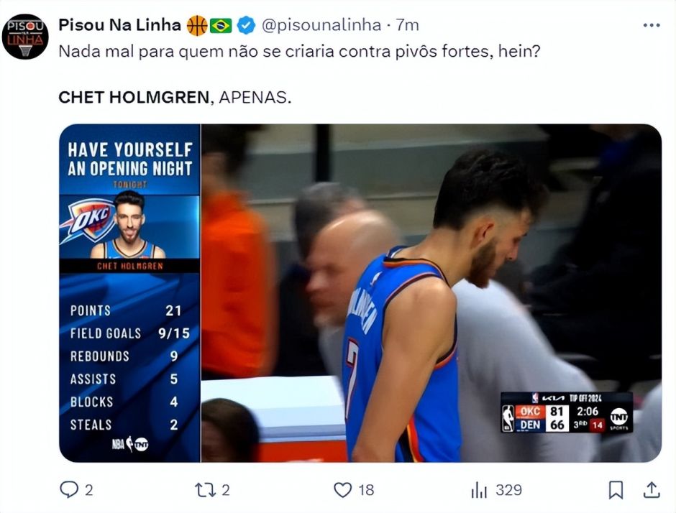
Task: Click the blue verified badge
Action: click(246, 26)
